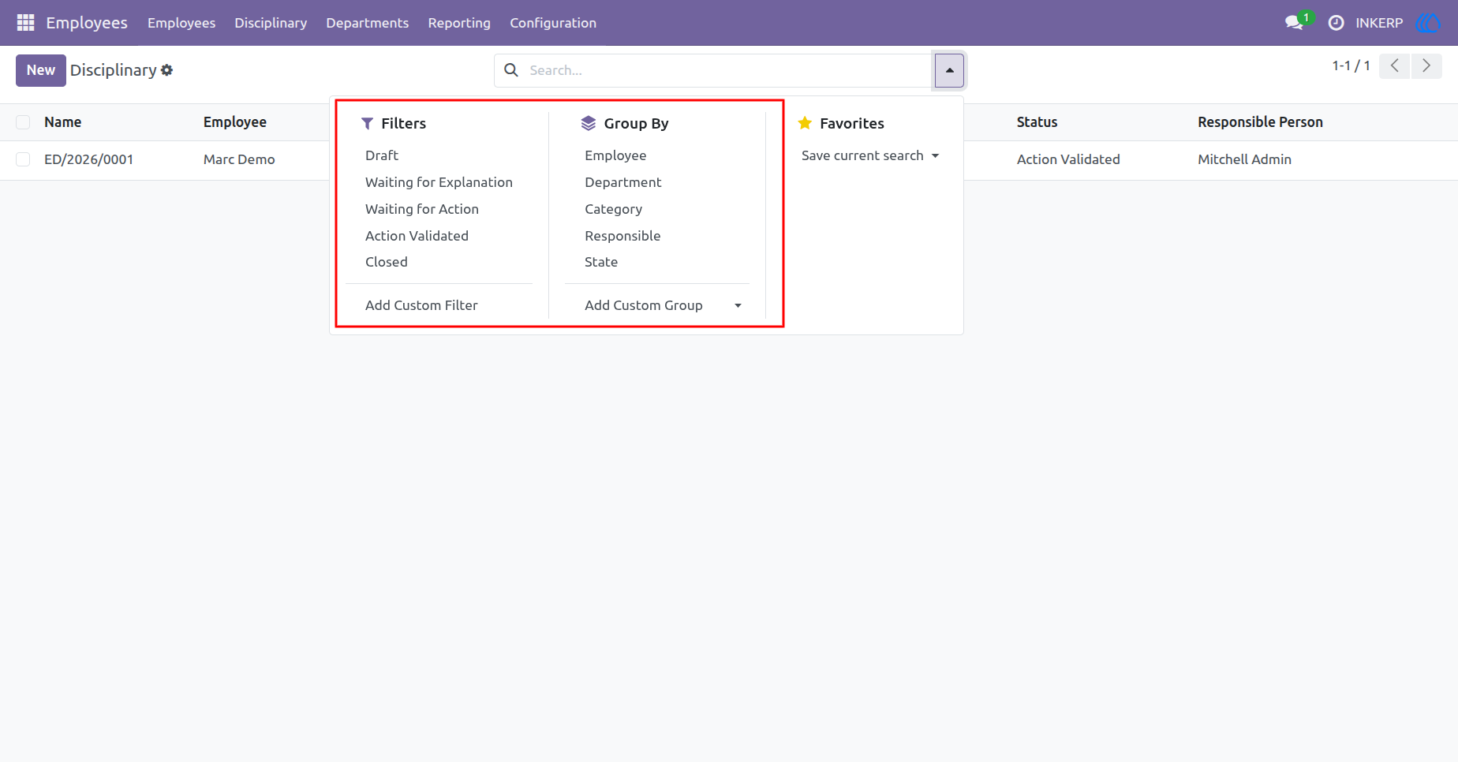Image resolution: width=1458 pixels, height=762 pixels.
Task: Go to previous page arrow
Action: pos(1394,65)
